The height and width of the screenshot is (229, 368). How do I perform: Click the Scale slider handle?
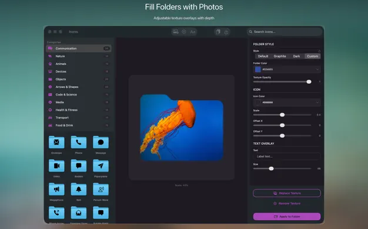pos(282,115)
